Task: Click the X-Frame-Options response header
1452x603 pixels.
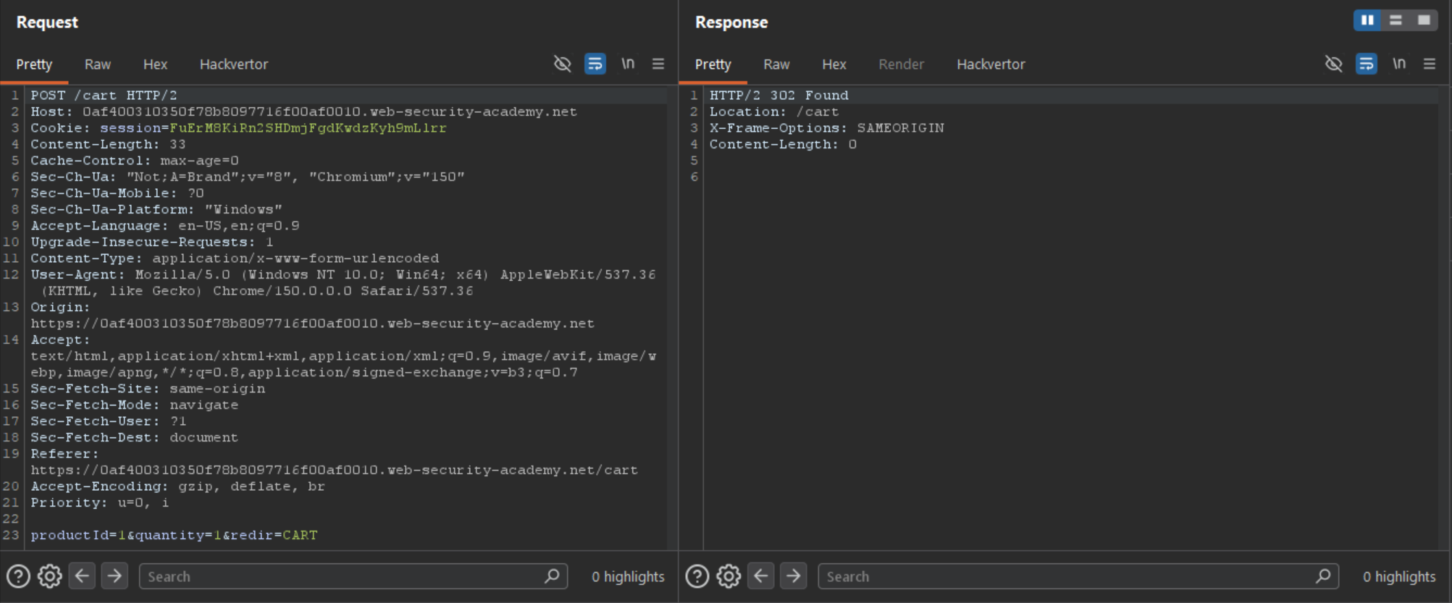Action: click(x=826, y=128)
